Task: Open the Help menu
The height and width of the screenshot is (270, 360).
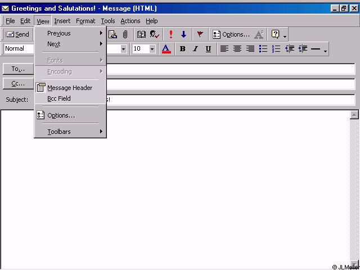Action: (x=151, y=21)
